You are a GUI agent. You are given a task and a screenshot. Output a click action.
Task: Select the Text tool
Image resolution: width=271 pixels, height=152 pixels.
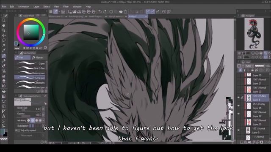(3, 117)
